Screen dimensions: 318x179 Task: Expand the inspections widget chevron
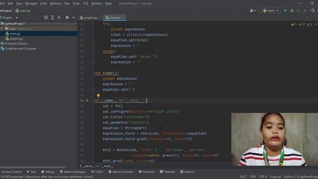coord(316,24)
